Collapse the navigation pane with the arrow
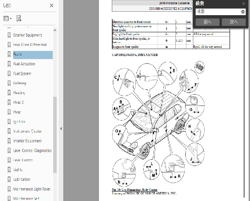Image resolution: width=250 pixels, height=201 pixels. (61, 128)
